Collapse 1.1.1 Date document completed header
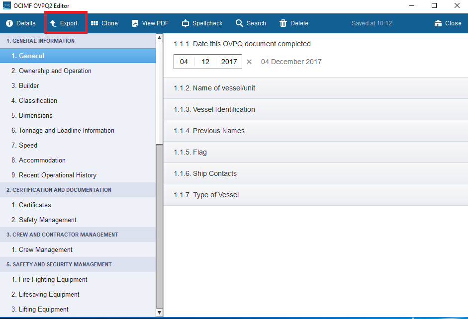The width and height of the screenshot is (468, 319). tap(242, 44)
